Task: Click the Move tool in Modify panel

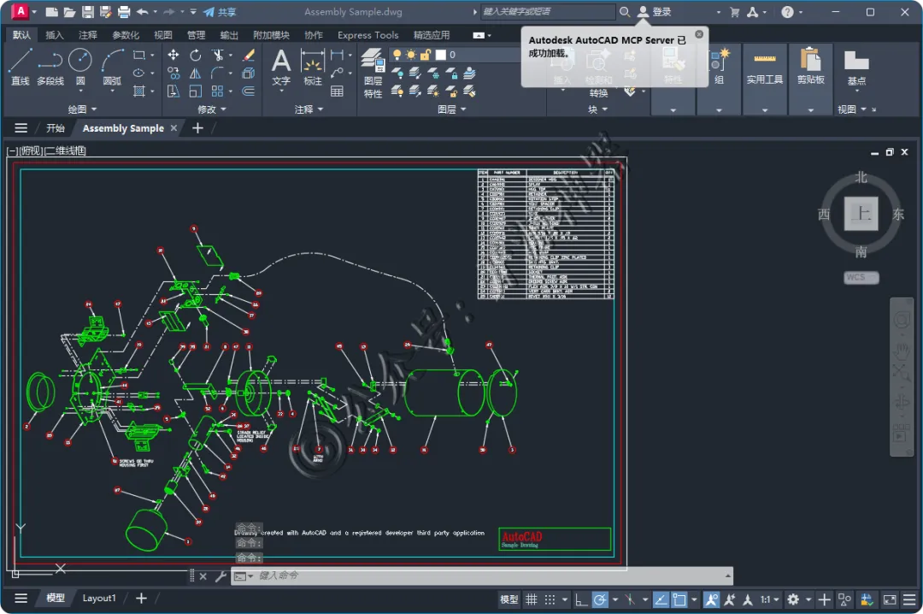Action: click(173, 55)
